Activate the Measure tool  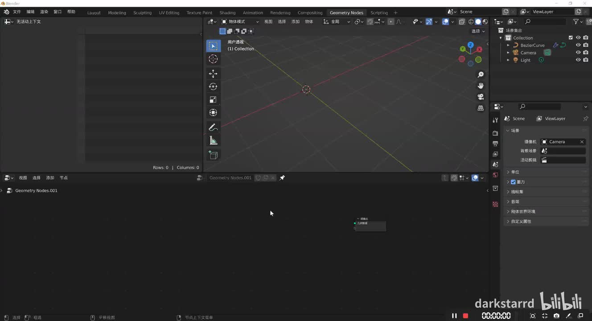213,141
